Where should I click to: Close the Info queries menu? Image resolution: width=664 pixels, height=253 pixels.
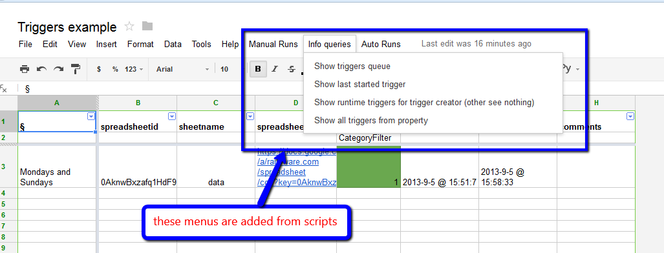tap(330, 44)
